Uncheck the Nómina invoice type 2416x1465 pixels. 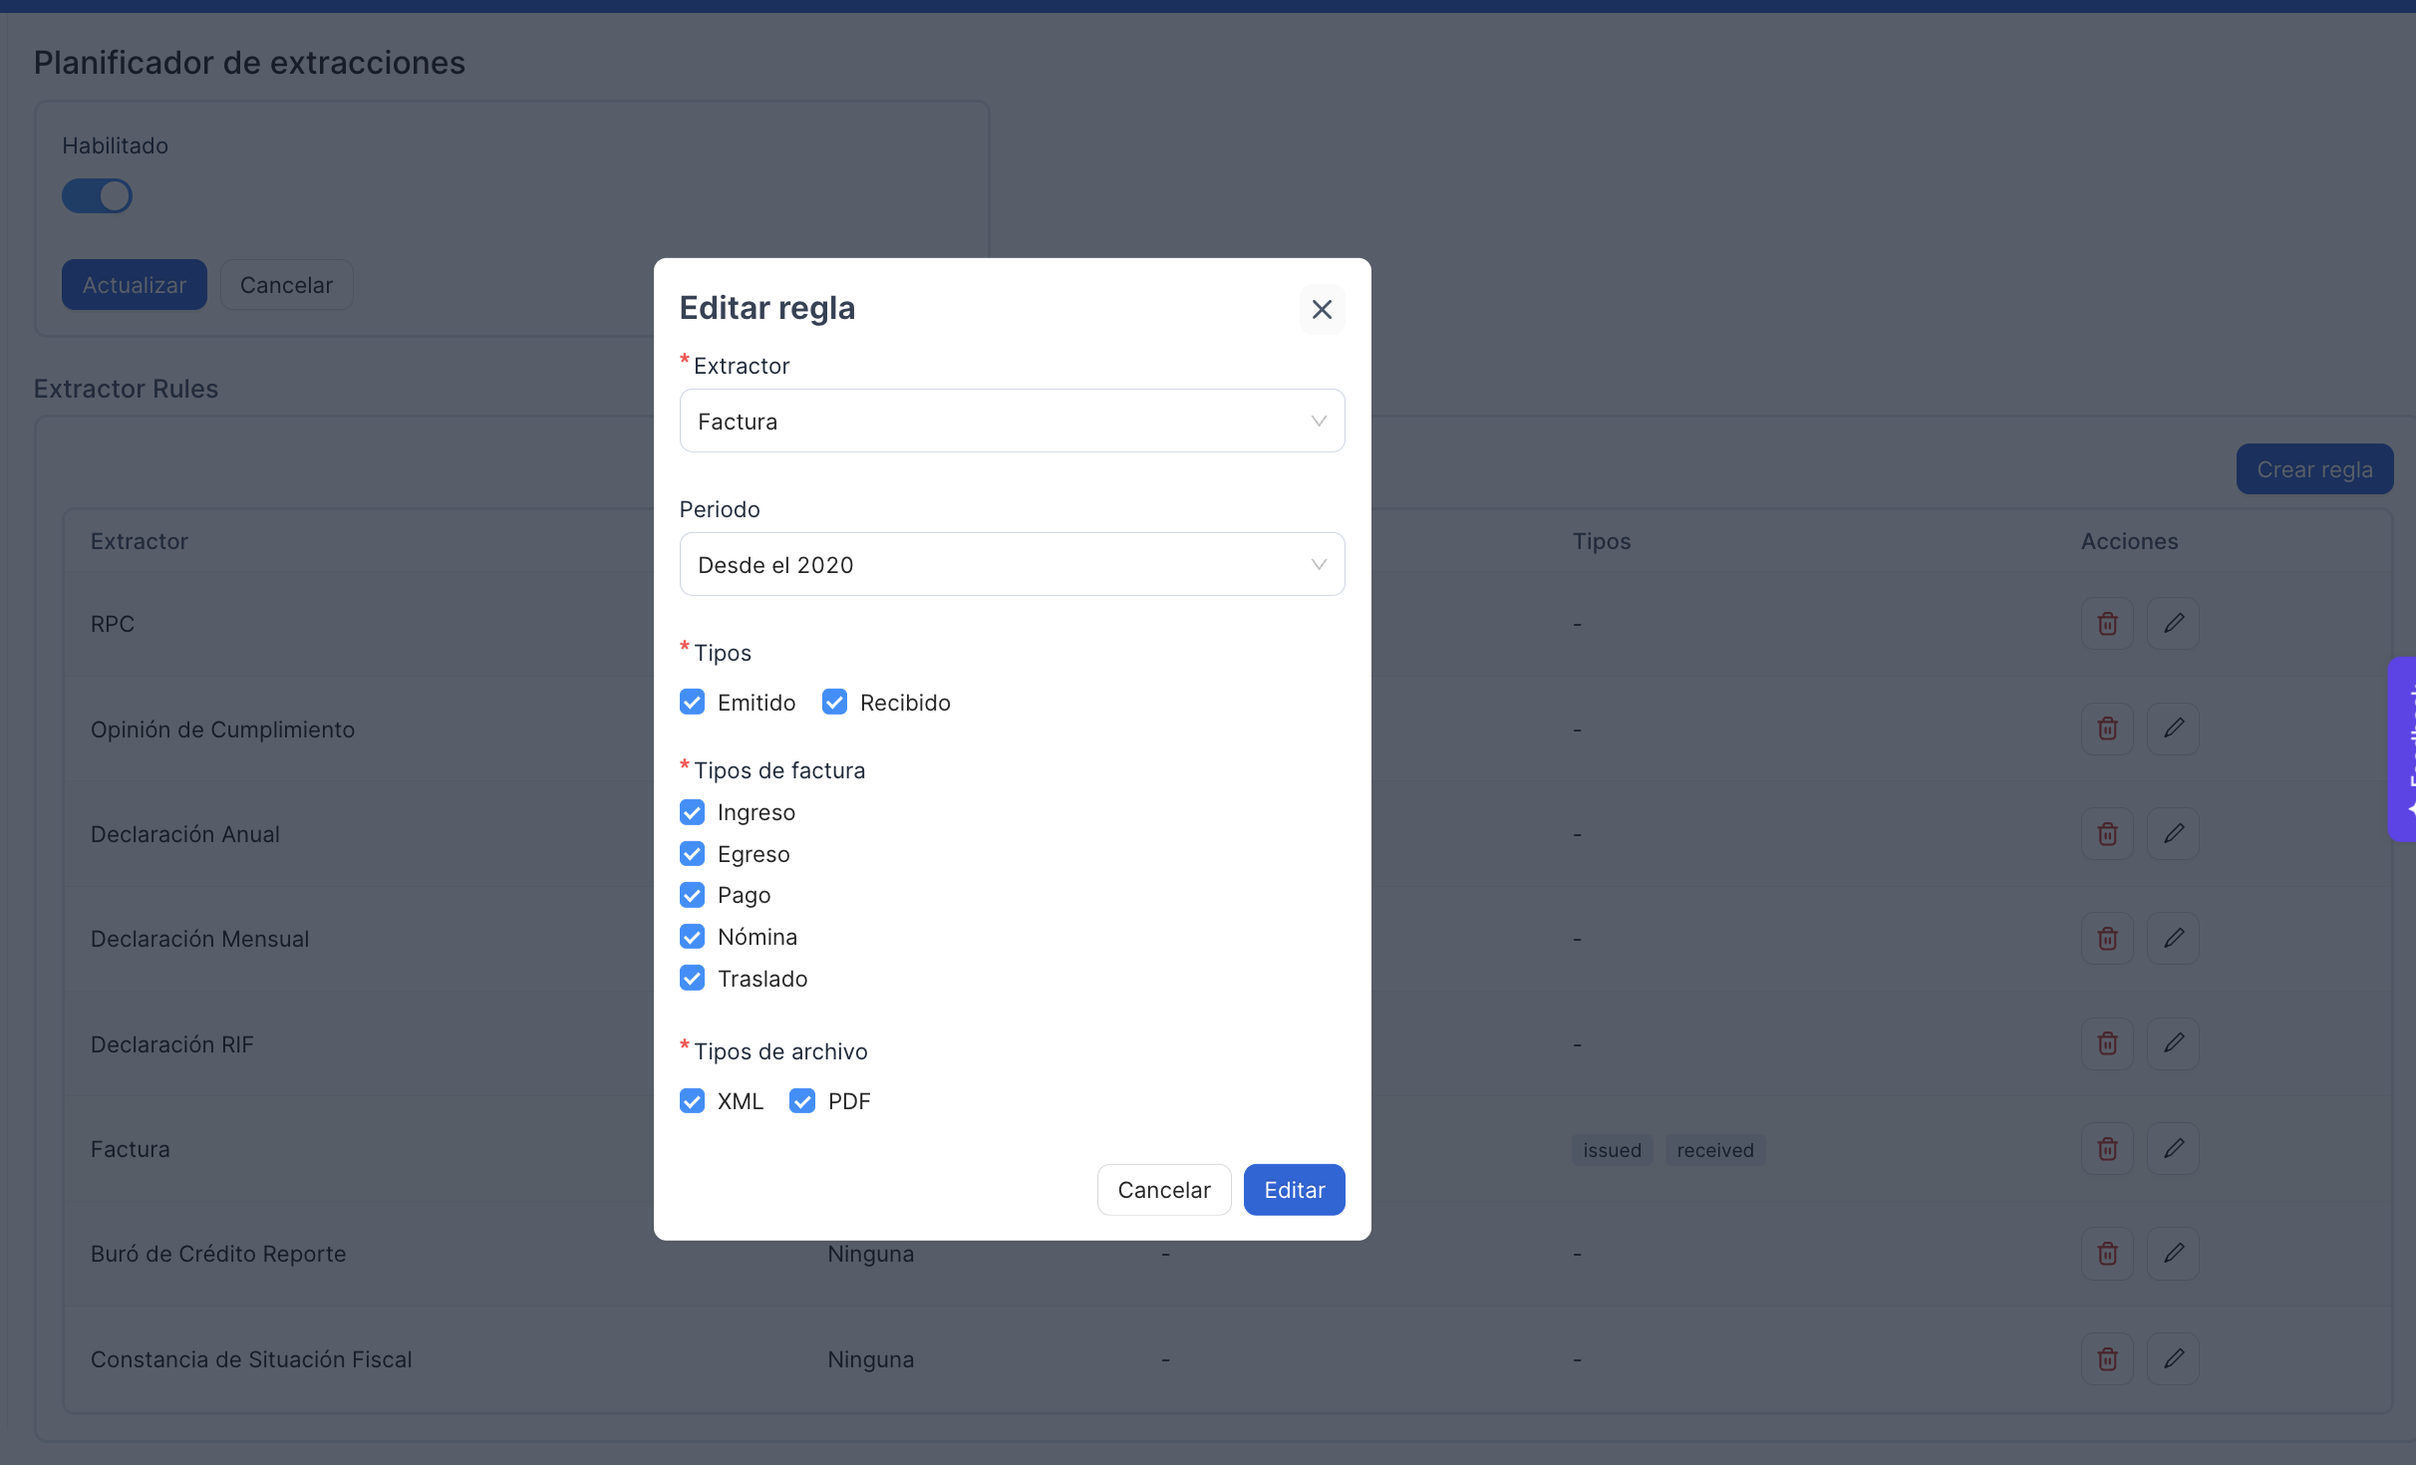[x=692, y=937]
